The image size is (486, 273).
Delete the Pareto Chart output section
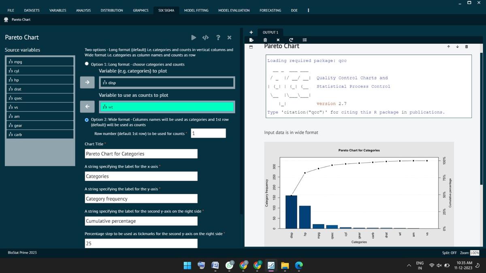pos(466,47)
